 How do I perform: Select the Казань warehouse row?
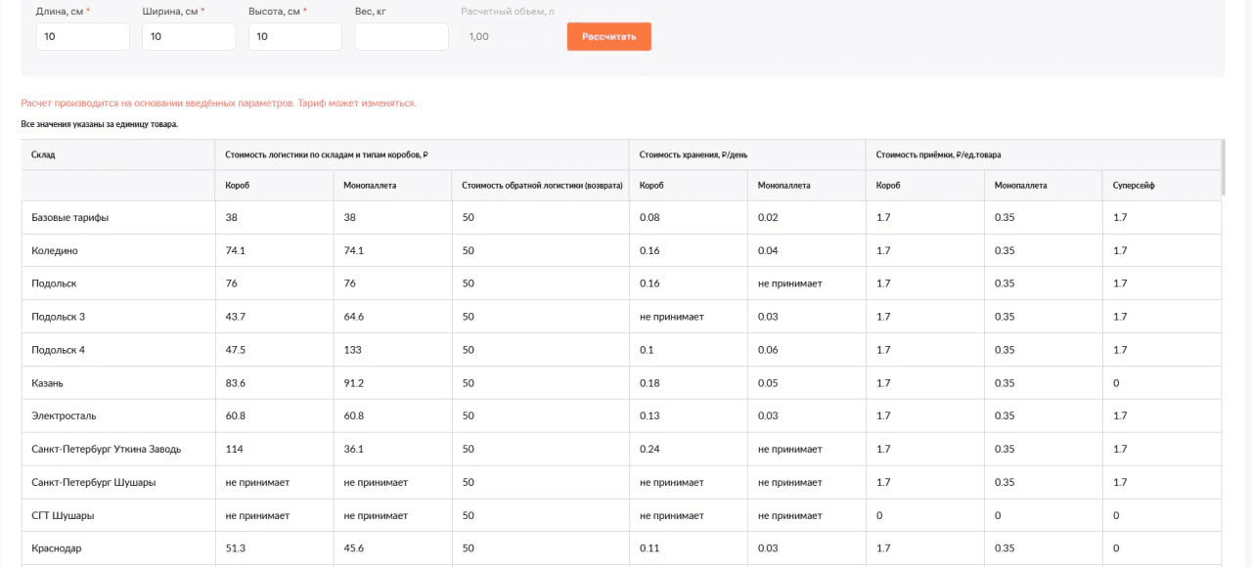47,383
